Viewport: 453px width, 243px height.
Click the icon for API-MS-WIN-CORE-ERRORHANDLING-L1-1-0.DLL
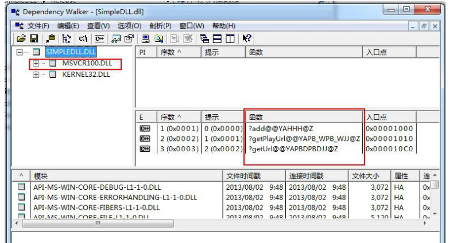click(x=22, y=197)
